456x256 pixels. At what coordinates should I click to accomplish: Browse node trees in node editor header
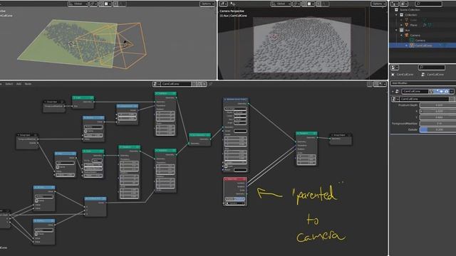pyautogui.click(x=157, y=84)
